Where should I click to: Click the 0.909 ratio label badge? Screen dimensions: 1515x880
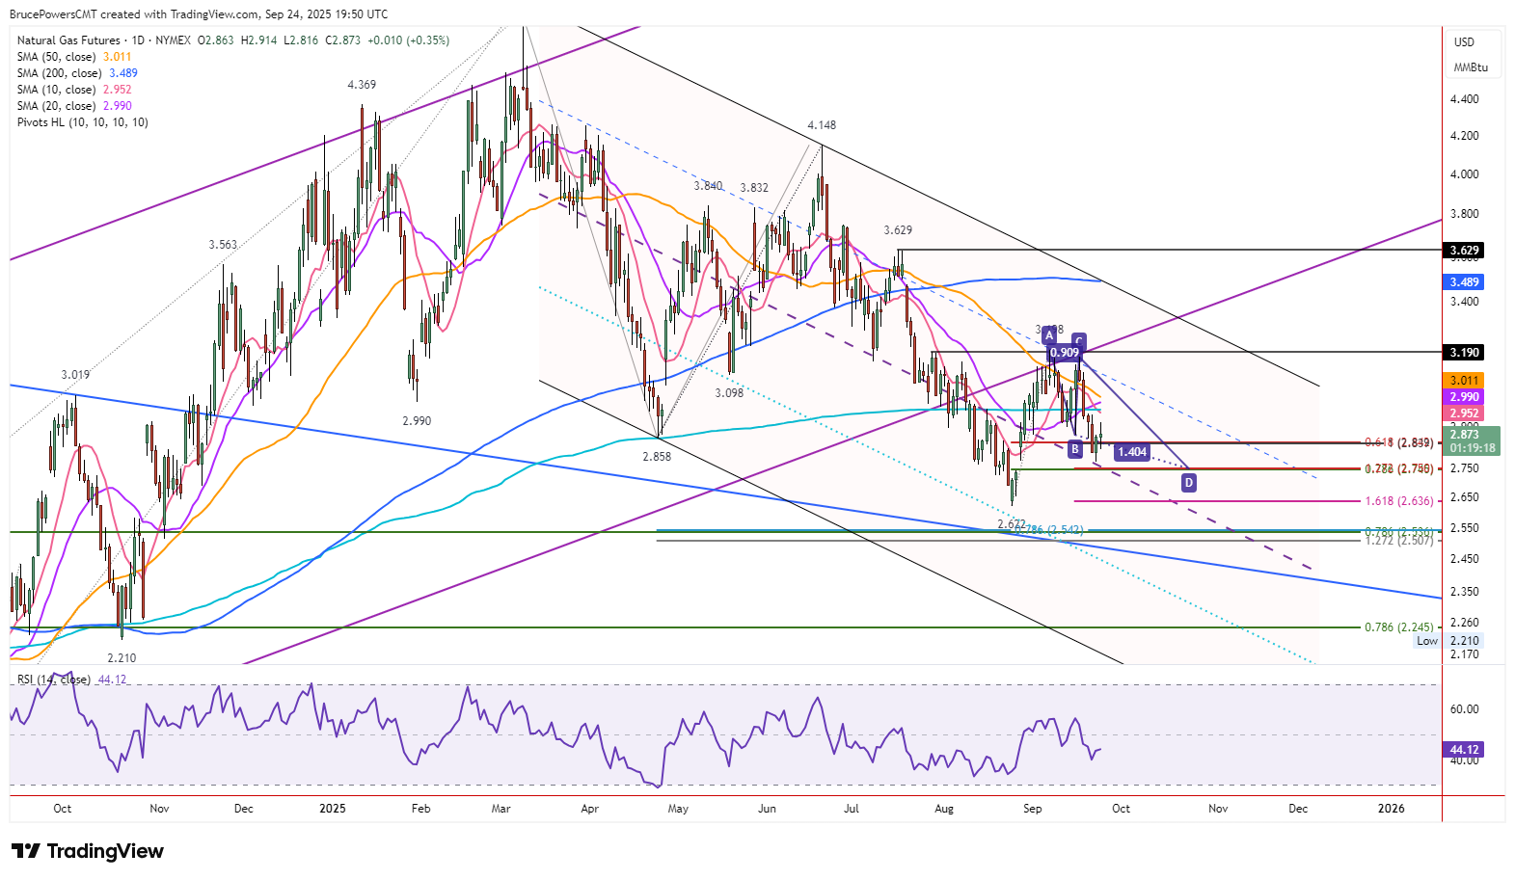(x=1064, y=353)
